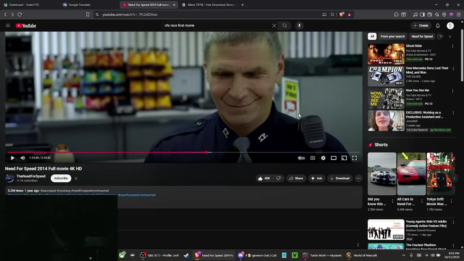Open the YouTube hamburger guide menu
Viewport: 464px width, 261px height.
tap(8, 26)
